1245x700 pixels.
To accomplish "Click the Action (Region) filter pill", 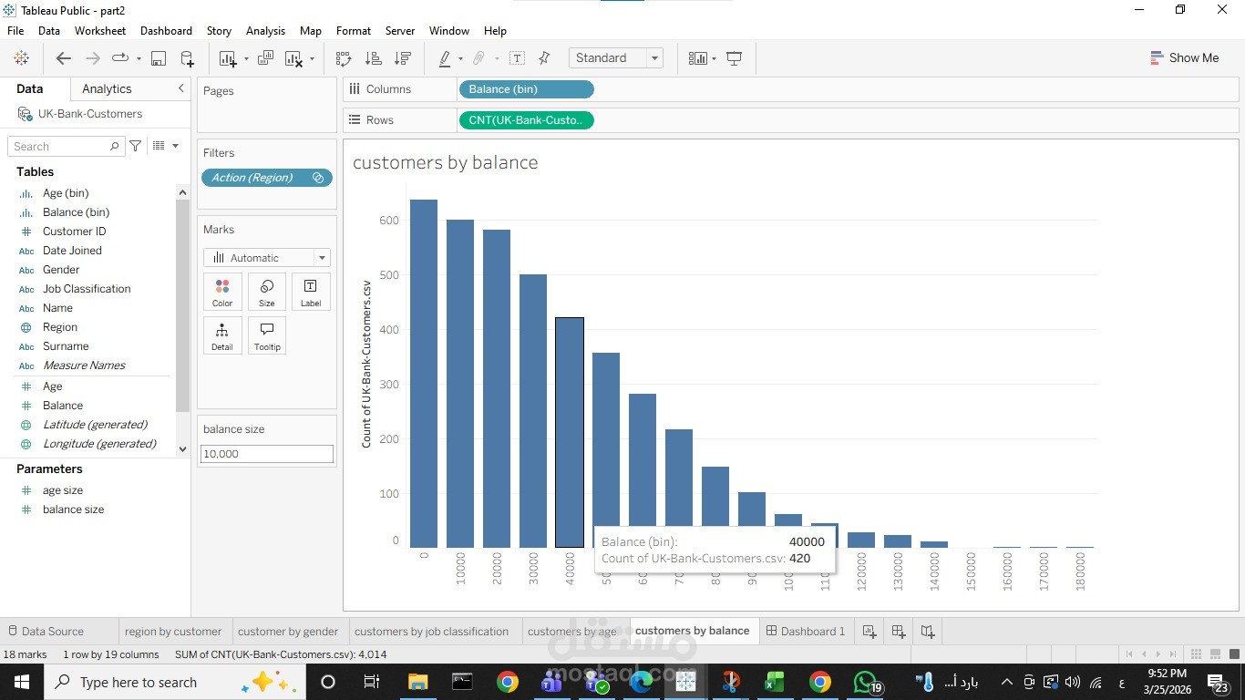I will coord(267,178).
